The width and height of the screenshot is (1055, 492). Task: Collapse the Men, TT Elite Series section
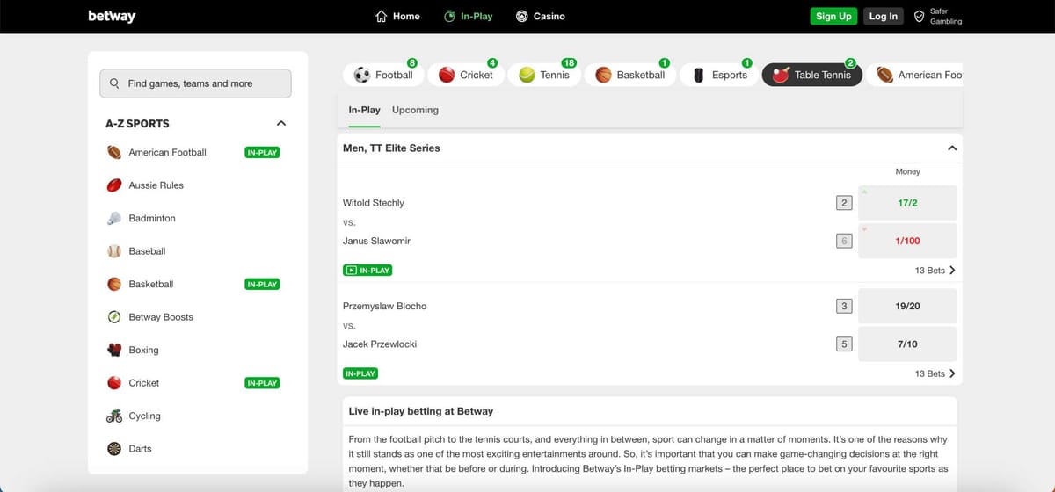[x=951, y=148]
